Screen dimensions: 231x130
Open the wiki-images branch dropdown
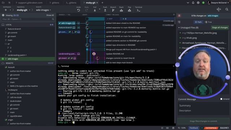click(x=50, y=10)
